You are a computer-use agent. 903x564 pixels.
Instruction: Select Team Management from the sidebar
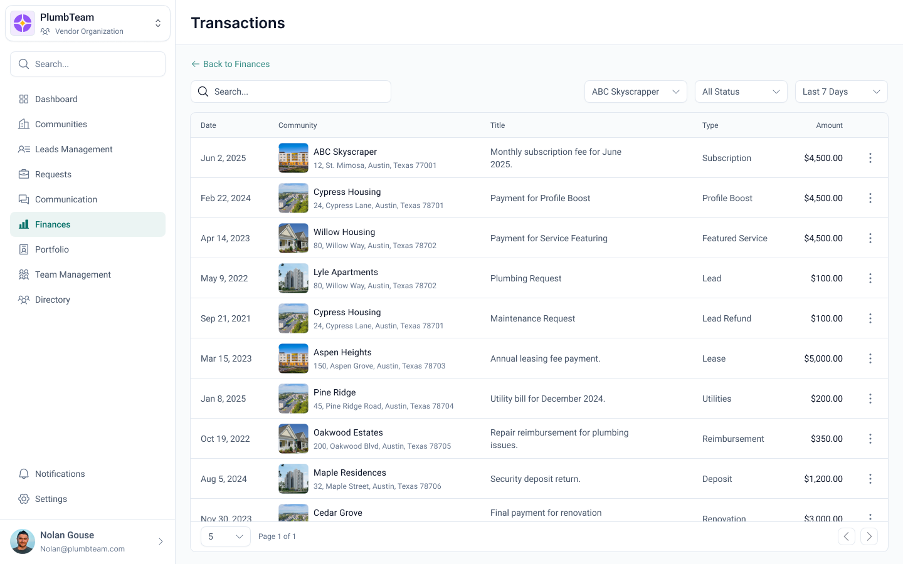tap(73, 274)
